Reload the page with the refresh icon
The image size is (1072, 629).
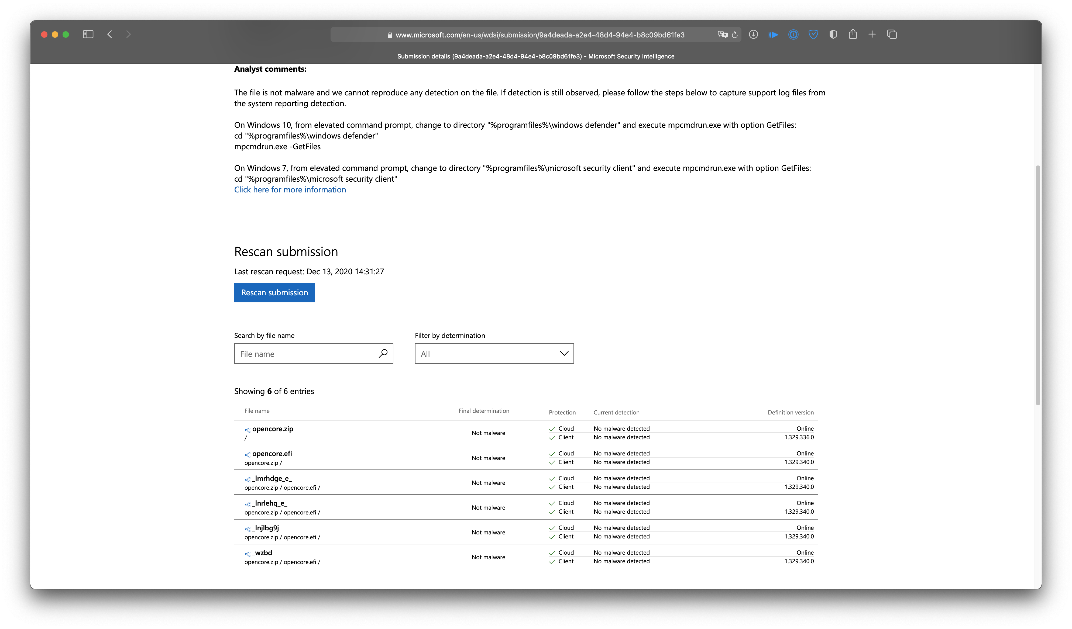[x=735, y=35]
